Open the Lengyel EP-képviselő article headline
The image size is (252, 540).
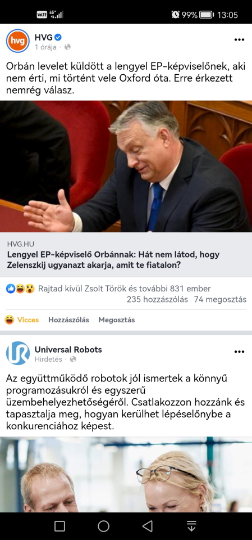[113, 260]
